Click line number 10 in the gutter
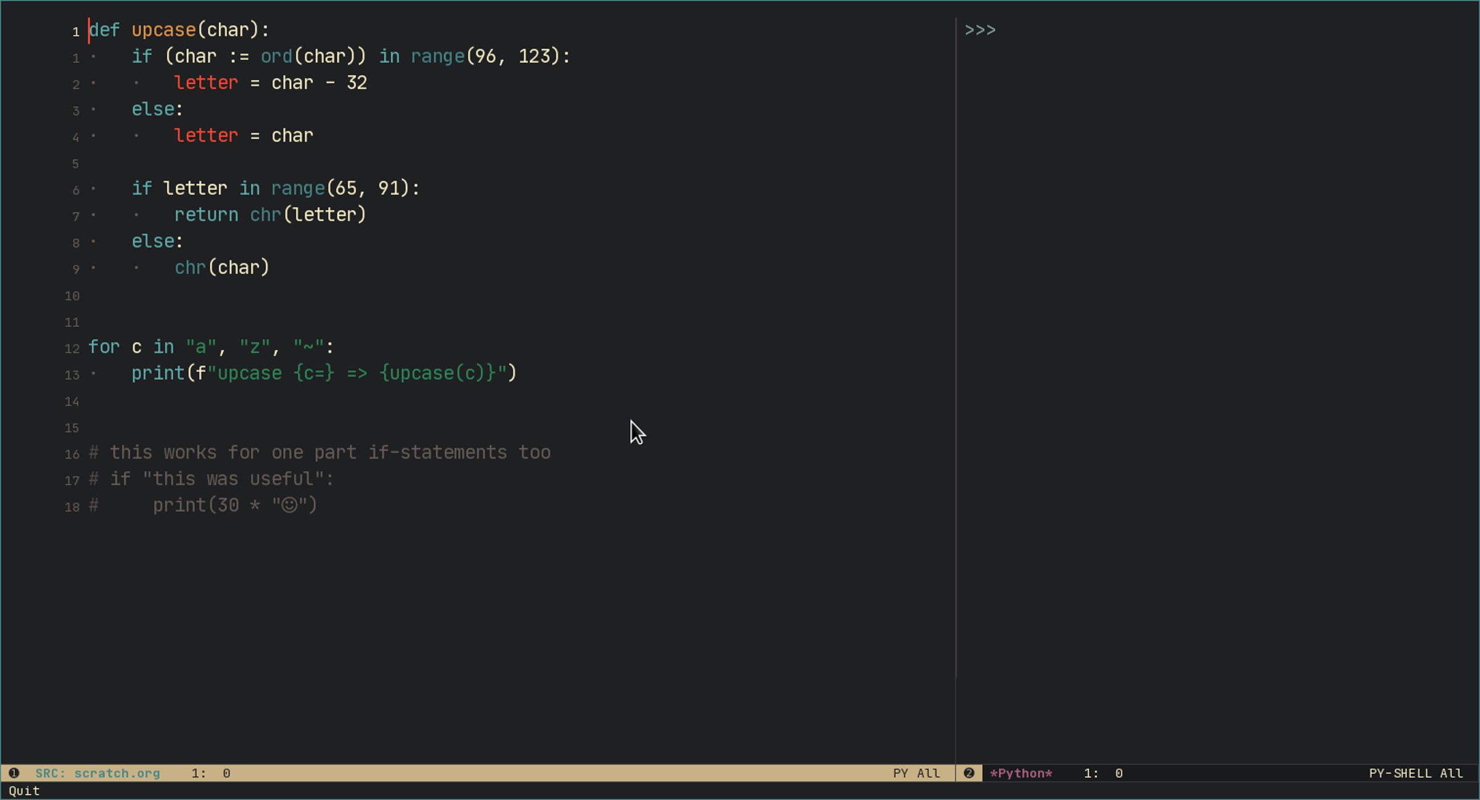This screenshot has width=1480, height=800. point(72,296)
